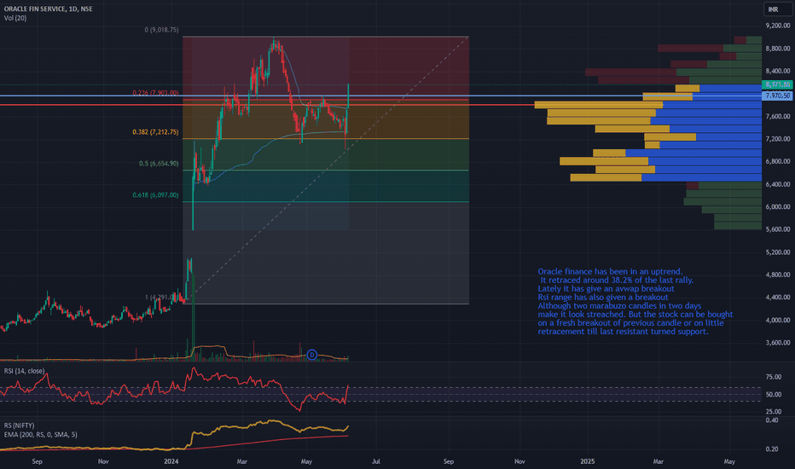Click the 6,000.00 price axis label

(778, 207)
